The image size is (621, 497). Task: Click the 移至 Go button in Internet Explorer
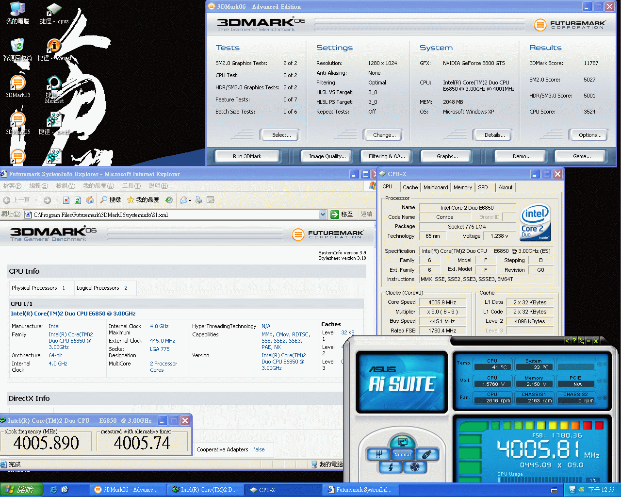coord(342,215)
